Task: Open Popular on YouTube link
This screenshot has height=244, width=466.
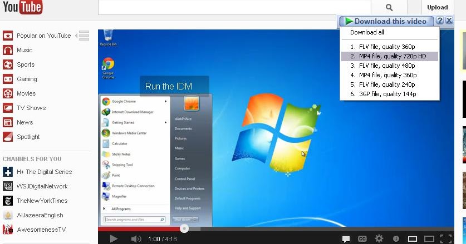Action: coord(43,36)
